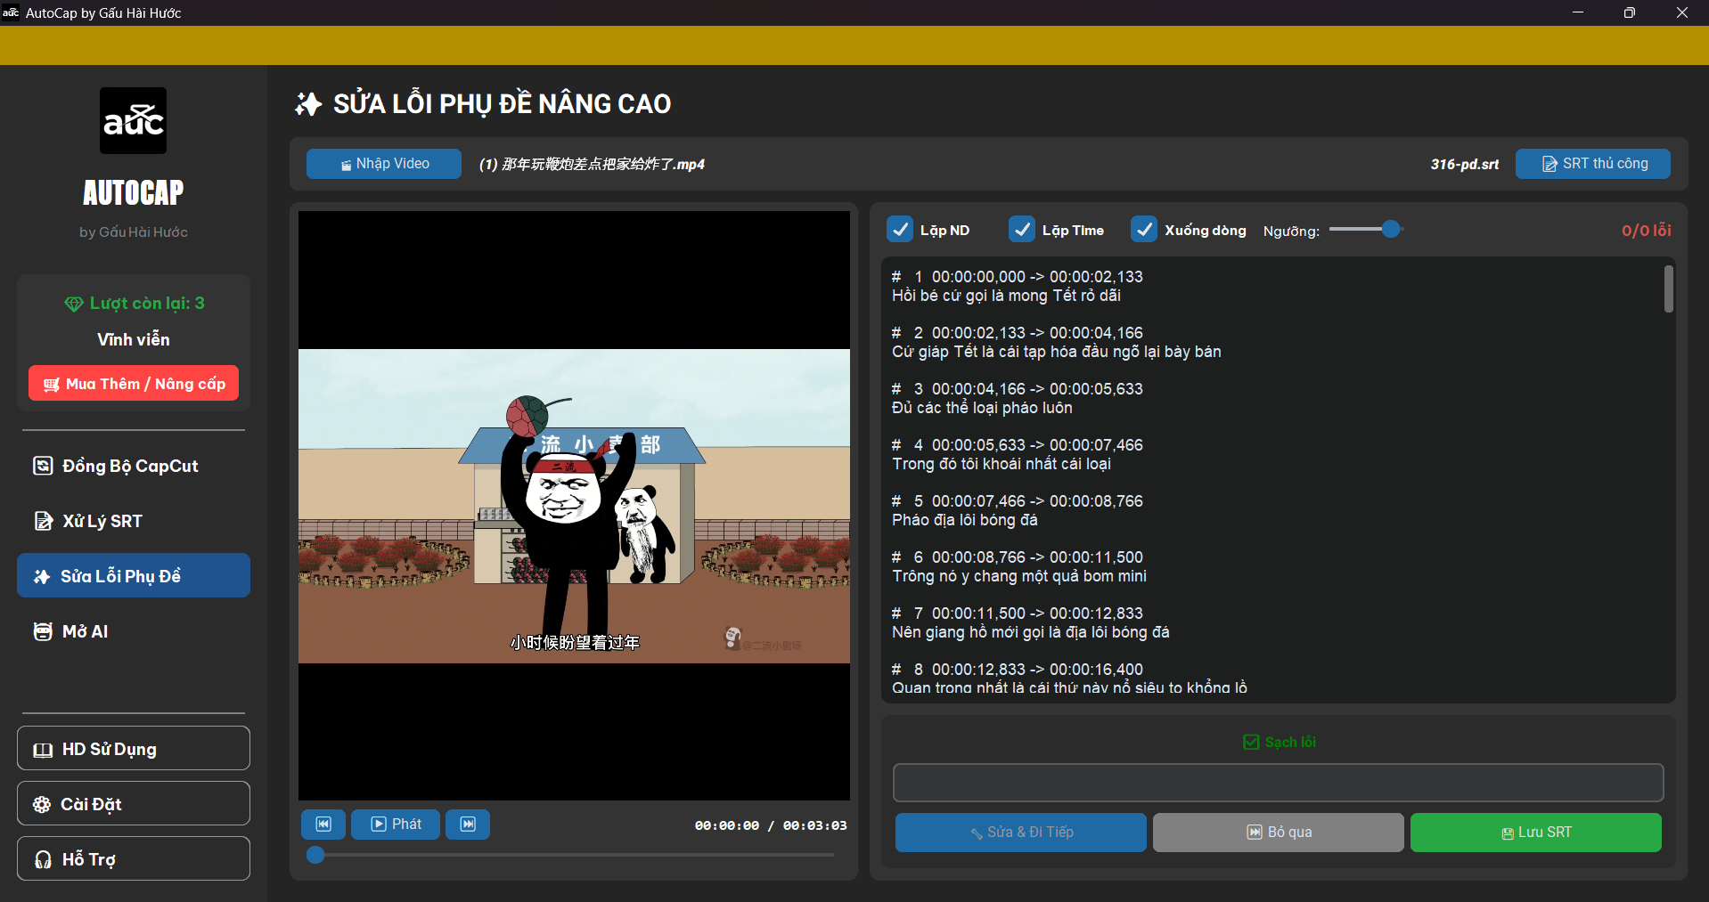Viewport: 1709px width, 902px height.
Task: Click the 316-pd.srt file name
Action: [x=1465, y=164]
